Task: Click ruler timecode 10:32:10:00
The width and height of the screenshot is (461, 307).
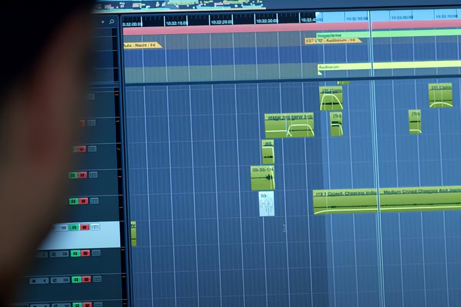Action: coord(176,23)
